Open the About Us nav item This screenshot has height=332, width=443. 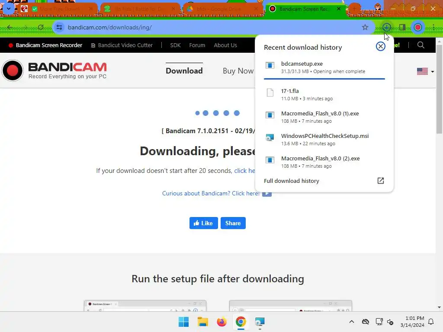pyautogui.click(x=225, y=45)
